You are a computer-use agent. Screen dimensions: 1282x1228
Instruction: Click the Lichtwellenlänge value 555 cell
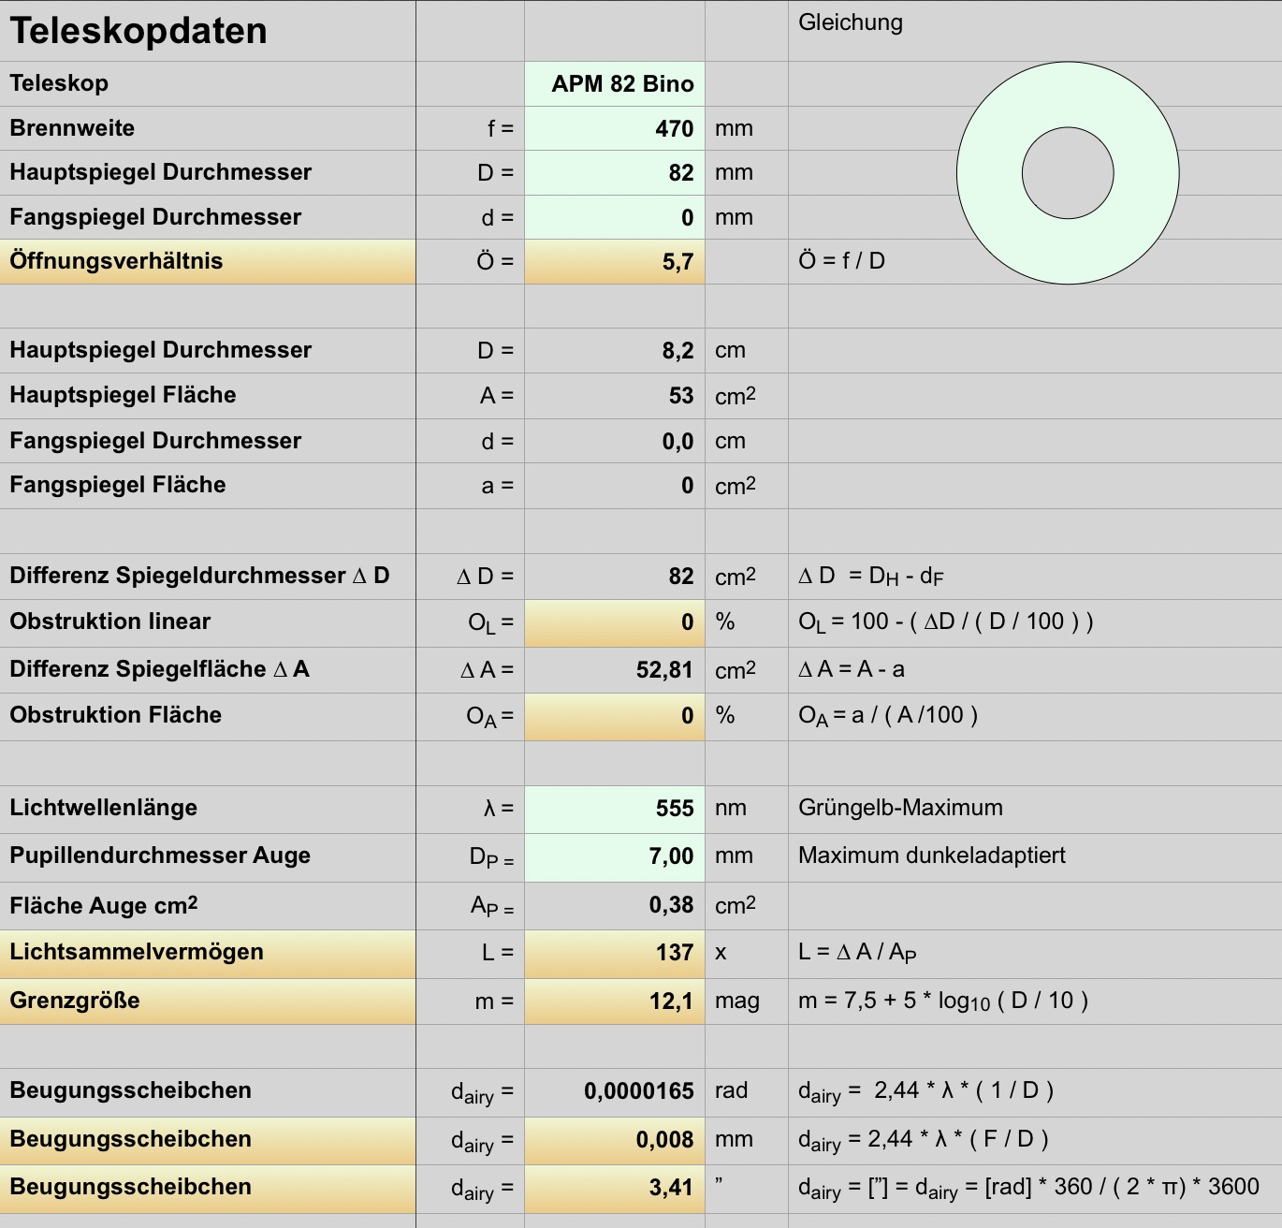(x=615, y=809)
